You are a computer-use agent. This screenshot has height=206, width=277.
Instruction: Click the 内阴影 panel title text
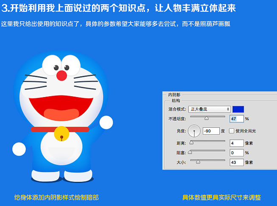pyautogui.click(x=174, y=95)
